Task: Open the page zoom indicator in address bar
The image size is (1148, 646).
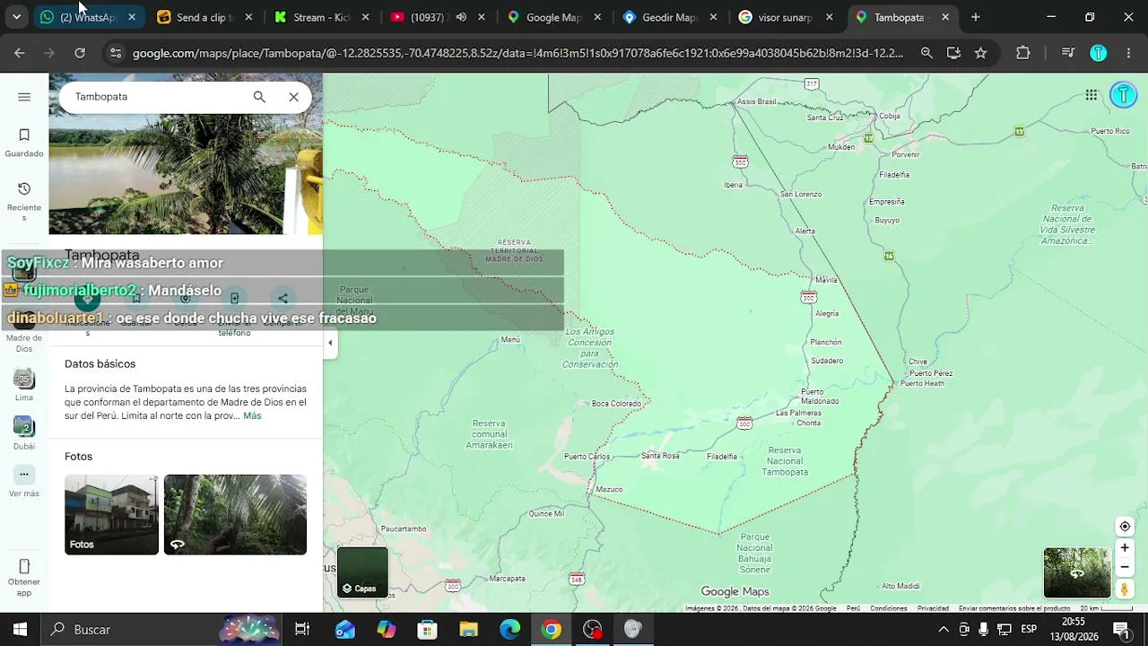Action: click(926, 53)
